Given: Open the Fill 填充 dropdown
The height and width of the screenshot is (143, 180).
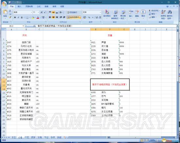Looking at the screenshot, I should [x=153, y=14].
